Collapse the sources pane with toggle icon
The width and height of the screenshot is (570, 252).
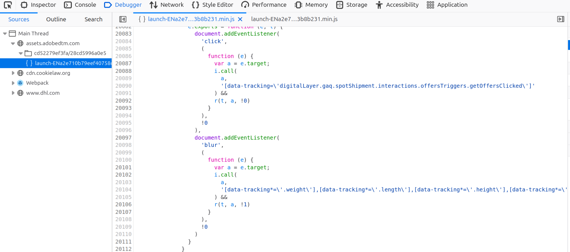tap(123, 19)
